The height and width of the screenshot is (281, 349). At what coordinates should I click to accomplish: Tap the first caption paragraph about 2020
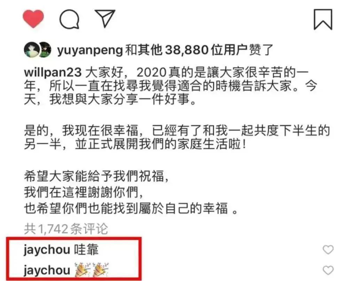click(170, 86)
